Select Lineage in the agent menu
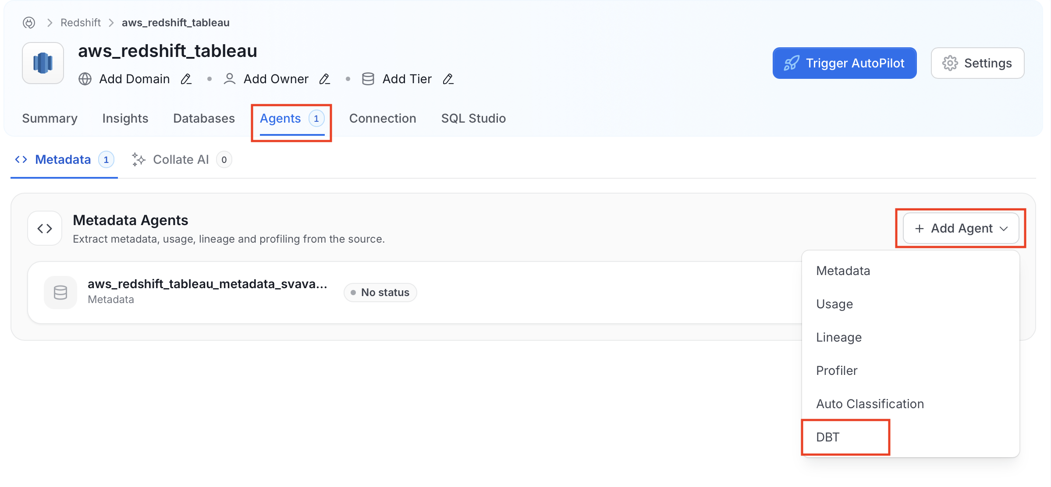This screenshot has height=487, width=1051. click(x=911, y=338)
